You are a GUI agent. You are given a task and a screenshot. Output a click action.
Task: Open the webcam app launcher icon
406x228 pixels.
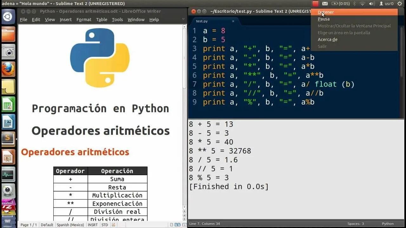(8, 191)
